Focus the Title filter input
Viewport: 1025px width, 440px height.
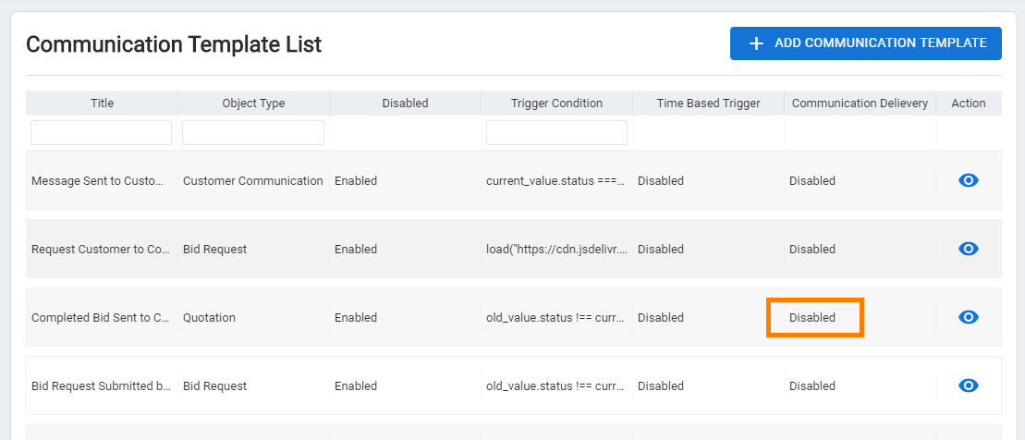(x=102, y=133)
